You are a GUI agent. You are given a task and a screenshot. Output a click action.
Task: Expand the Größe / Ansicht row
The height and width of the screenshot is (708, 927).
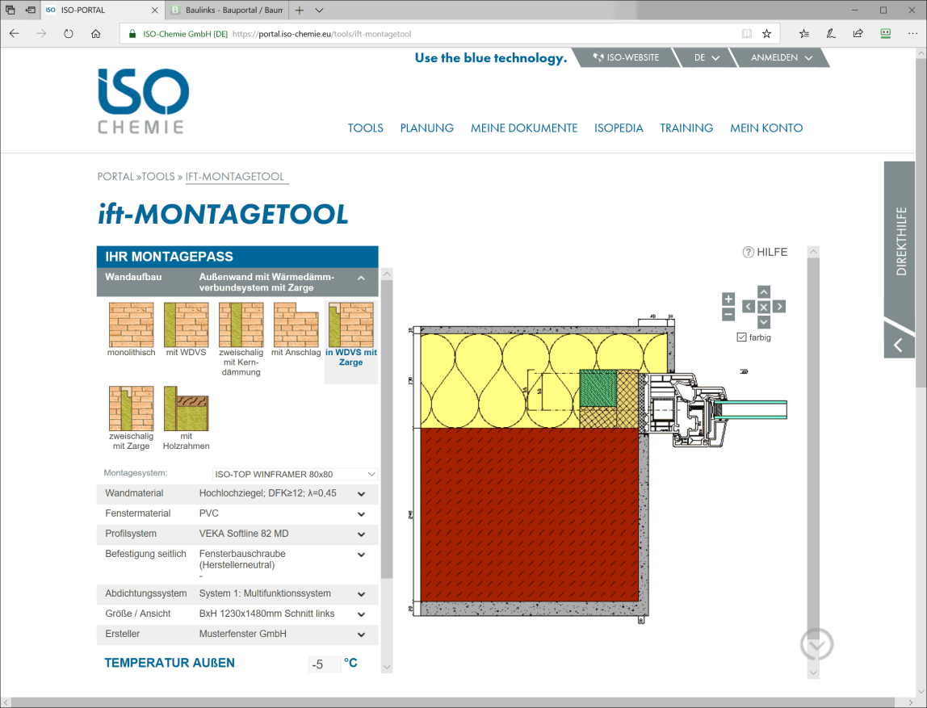[x=361, y=614]
